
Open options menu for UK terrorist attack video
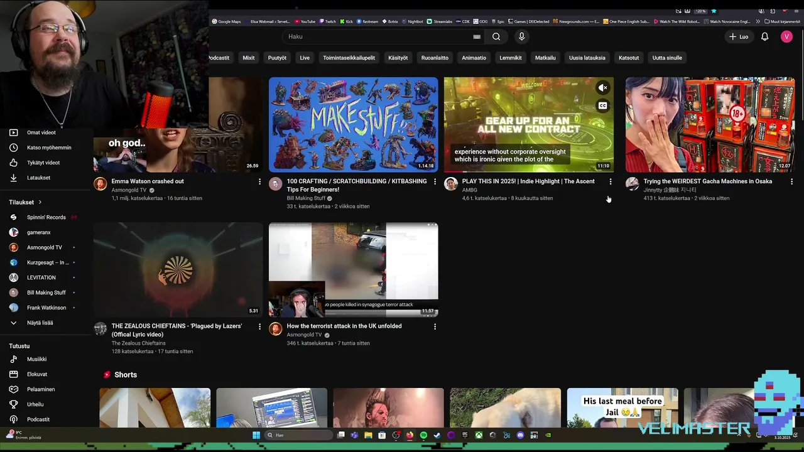point(435,326)
